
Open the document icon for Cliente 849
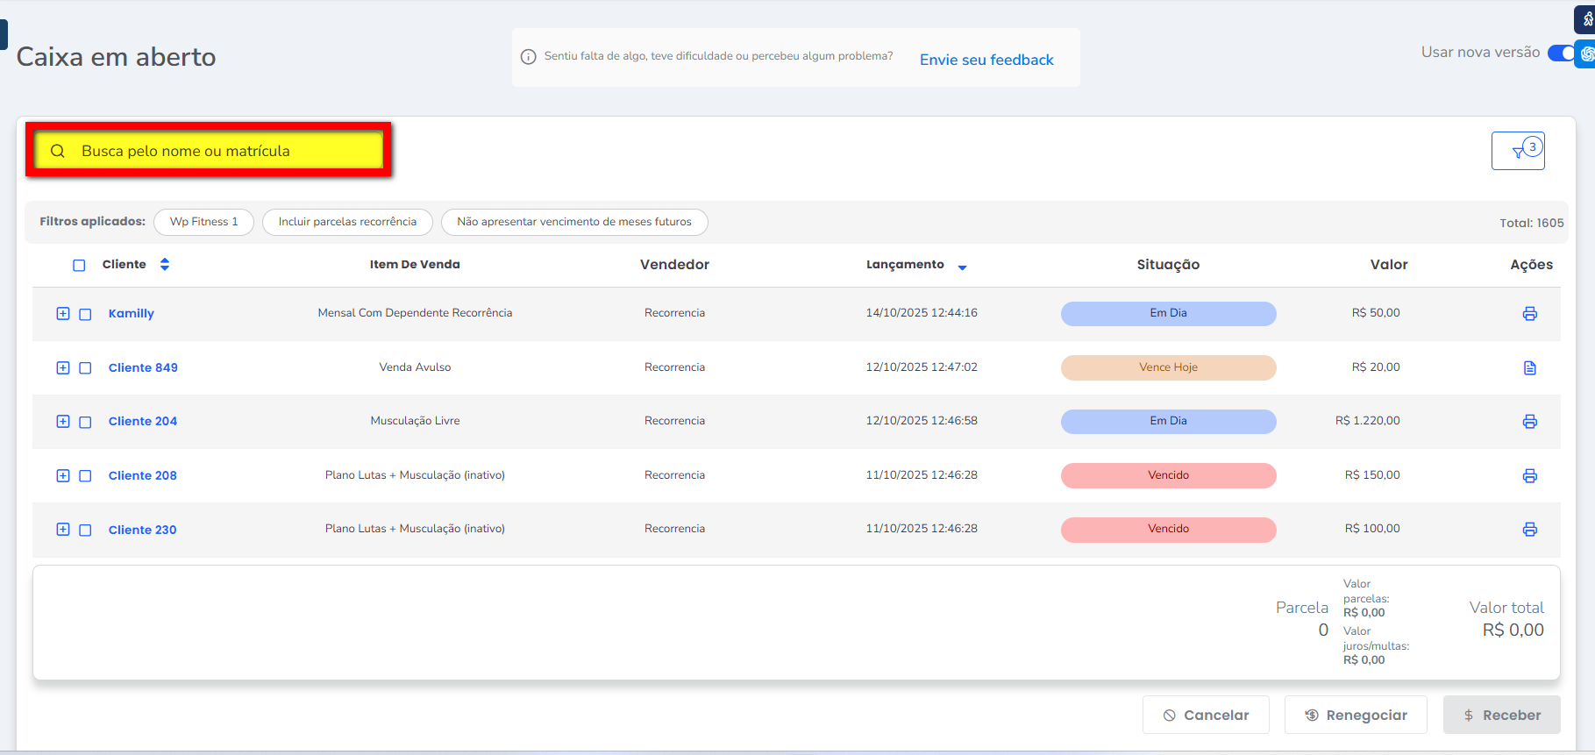click(x=1529, y=367)
